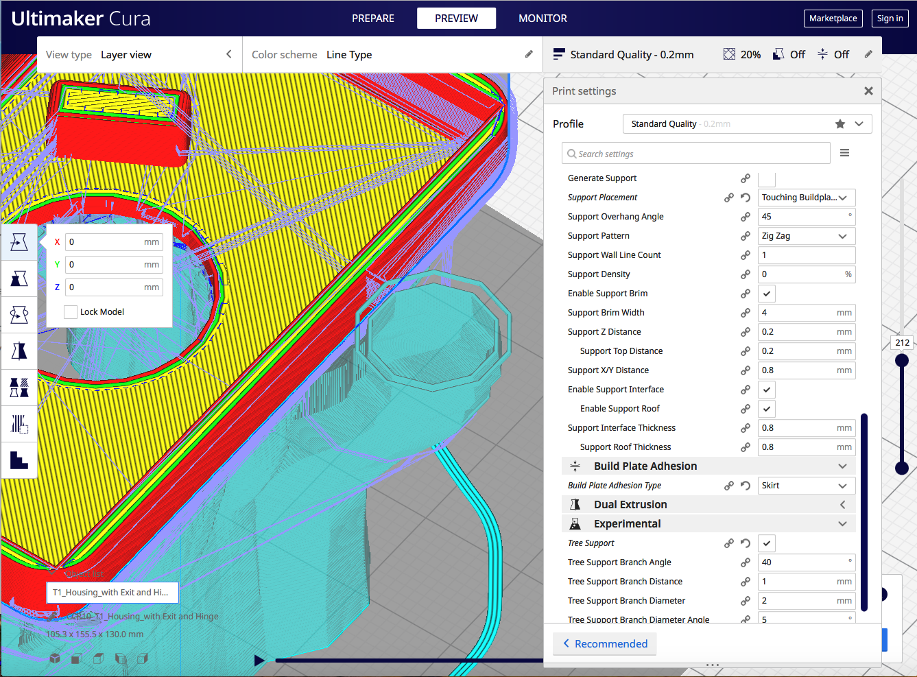Click the X position input field
Viewport: 917px width, 677px height.
click(x=115, y=242)
